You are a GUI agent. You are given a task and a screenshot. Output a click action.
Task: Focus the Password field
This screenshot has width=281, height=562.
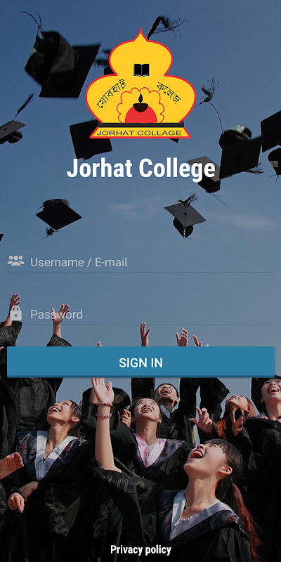pyautogui.click(x=140, y=314)
